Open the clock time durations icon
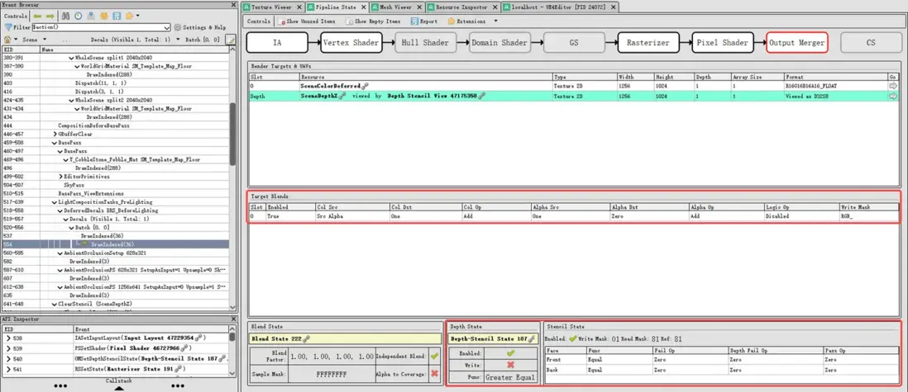 [78, 16]
